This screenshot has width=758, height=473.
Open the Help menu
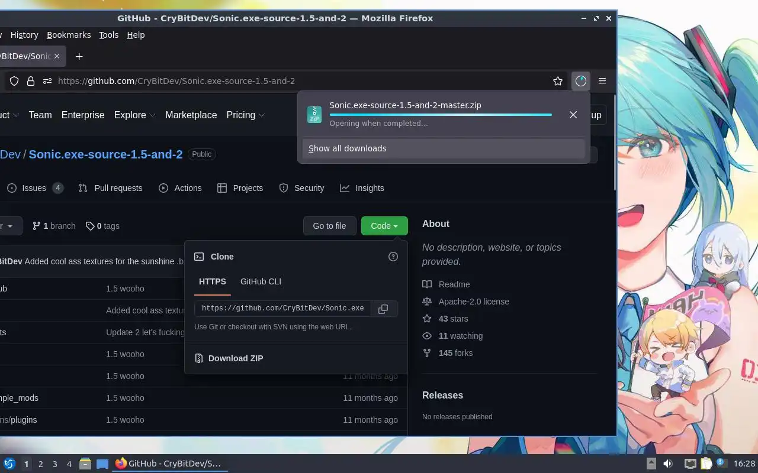(x=136, y=35)
